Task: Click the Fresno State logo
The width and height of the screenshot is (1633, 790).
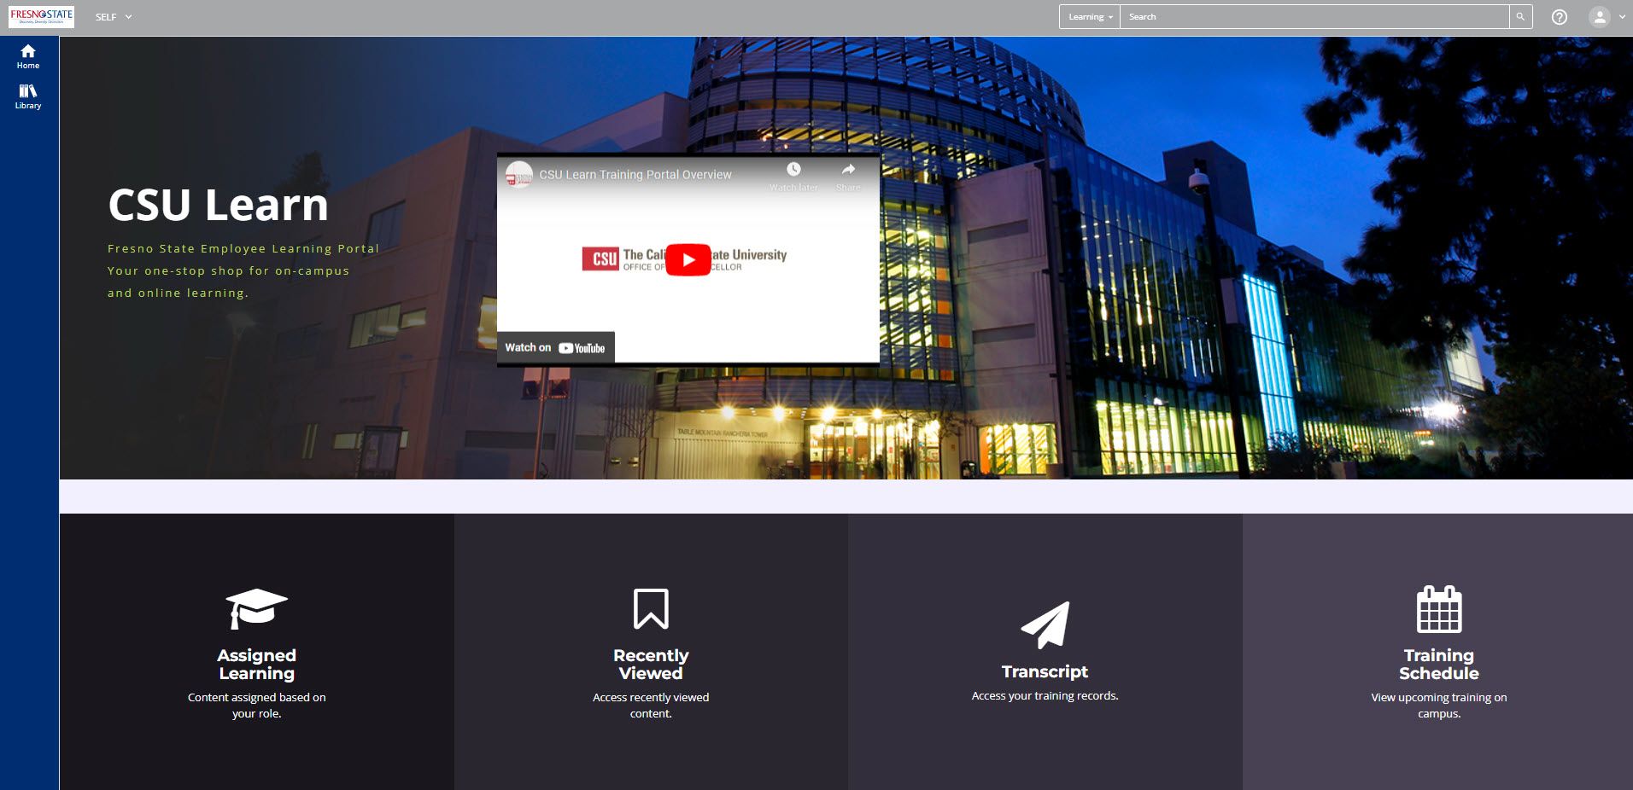Action: (x=41, y=17)
